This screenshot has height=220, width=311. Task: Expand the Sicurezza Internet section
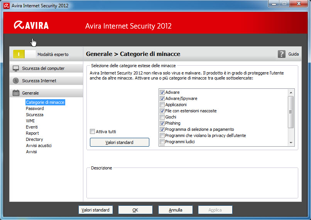46,81
